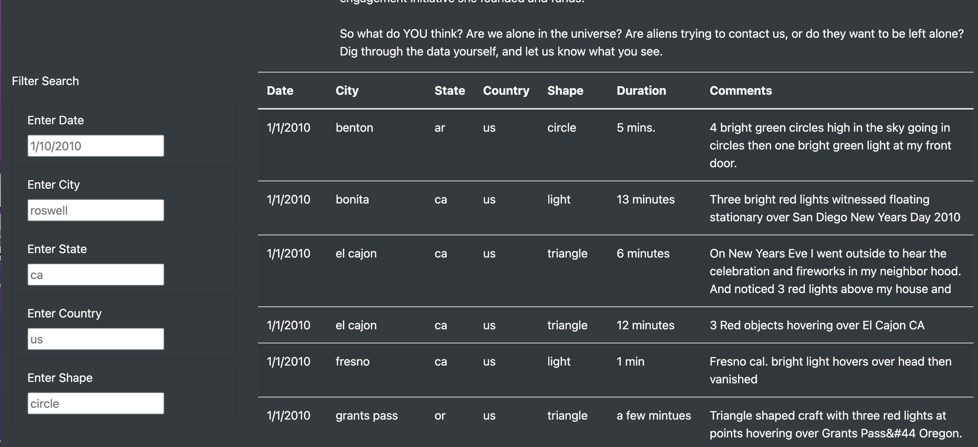
Task: Select the fresno city cell
Action: pyautogui.click(x=352, y=362)
